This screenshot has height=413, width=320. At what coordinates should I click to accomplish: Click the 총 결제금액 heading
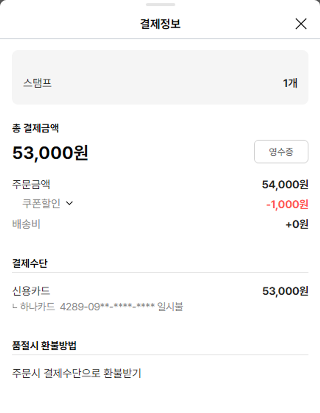[x=35, y=128]
